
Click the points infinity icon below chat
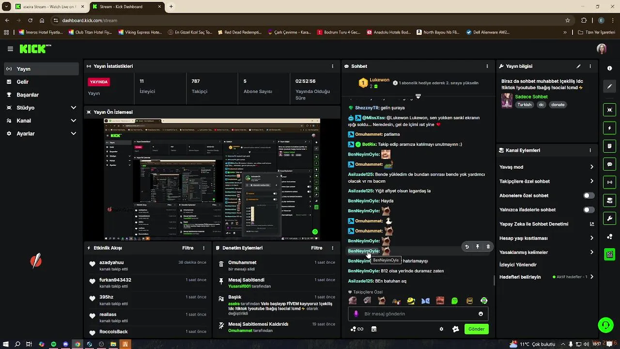[x=357, y=329]
